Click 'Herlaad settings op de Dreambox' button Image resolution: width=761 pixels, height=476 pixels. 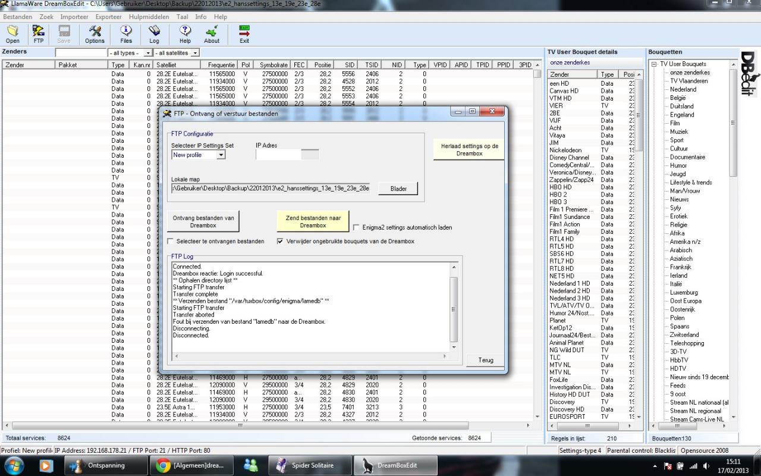(x=469, y=149)
